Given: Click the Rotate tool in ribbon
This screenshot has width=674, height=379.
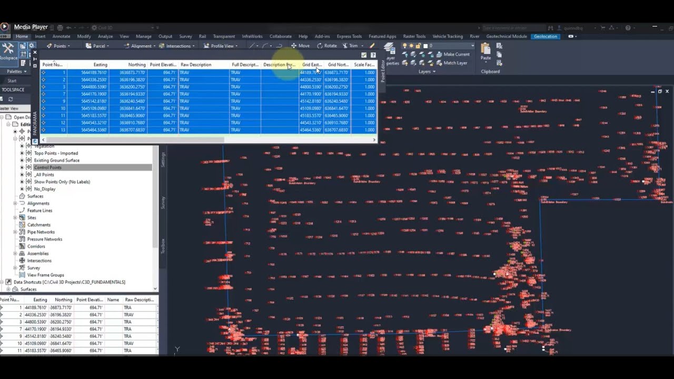Looking at the screenshot, I should point(327,46).
